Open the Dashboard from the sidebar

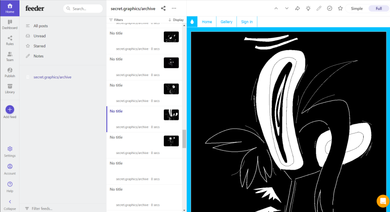pos(10,24)
